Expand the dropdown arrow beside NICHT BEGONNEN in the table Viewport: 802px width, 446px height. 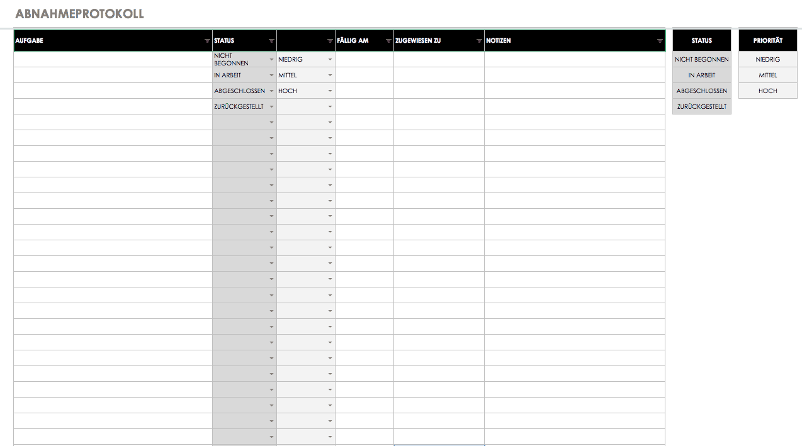click(x=271, y=60)
